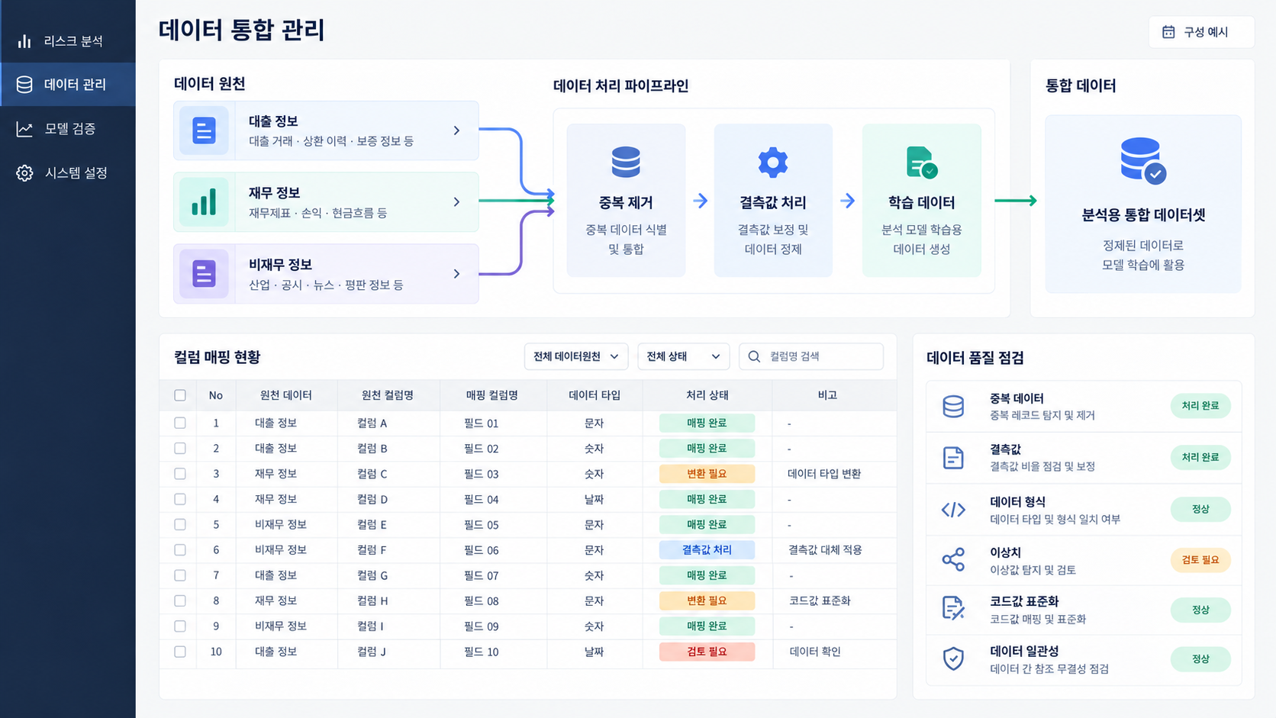Check the row 10 컬럼 J checkbox

[180, 652]
